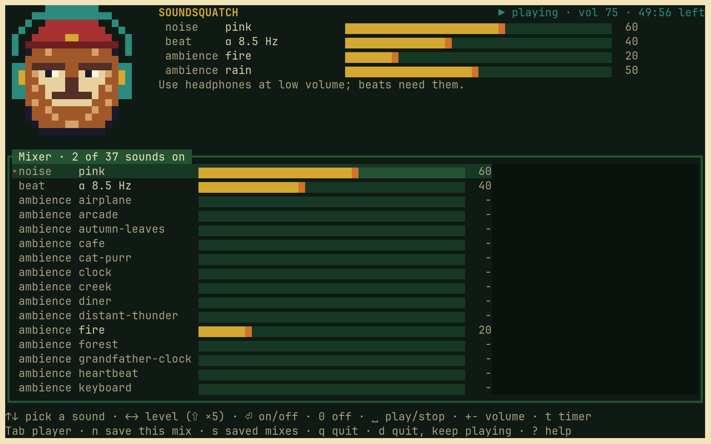Click the play triangle icon beside playing

(501, 13)
